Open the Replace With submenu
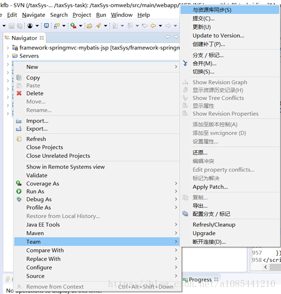The width and height of the screenshot is (281, 294). [x=97, y=259]
